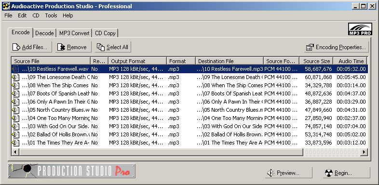Screen dimensions: 379x185
Task: Click the file icon for 01 The Times They Are
Action: [x=15, y=143]
